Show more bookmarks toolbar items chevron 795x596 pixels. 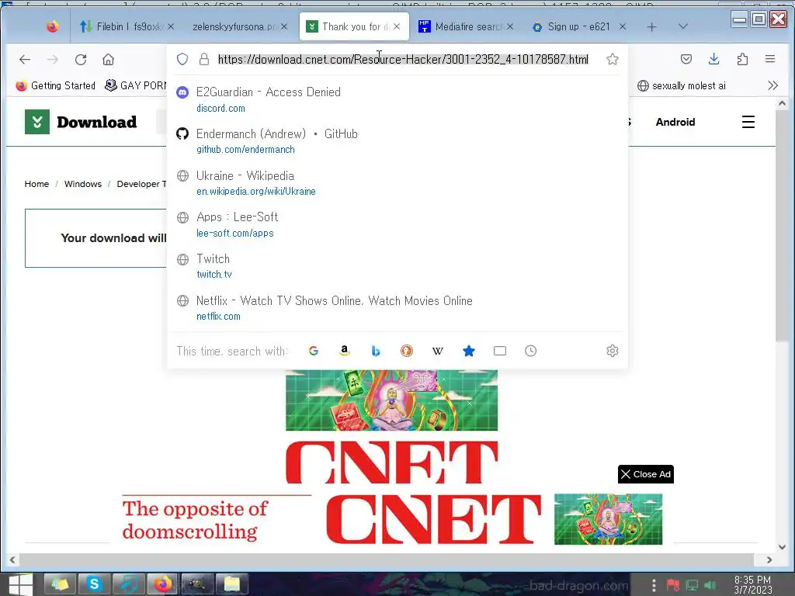click(x=772, y=85)
